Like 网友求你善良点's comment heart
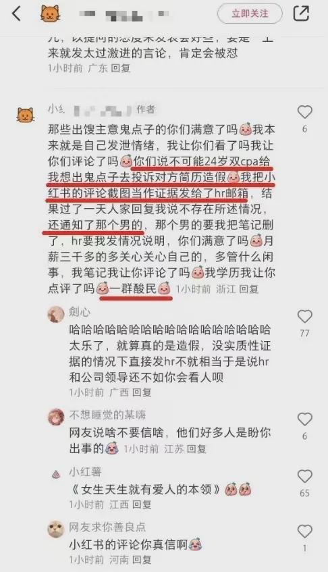This screenshot has width=328, height=572. pyautogui.click(x=304, y=531)
